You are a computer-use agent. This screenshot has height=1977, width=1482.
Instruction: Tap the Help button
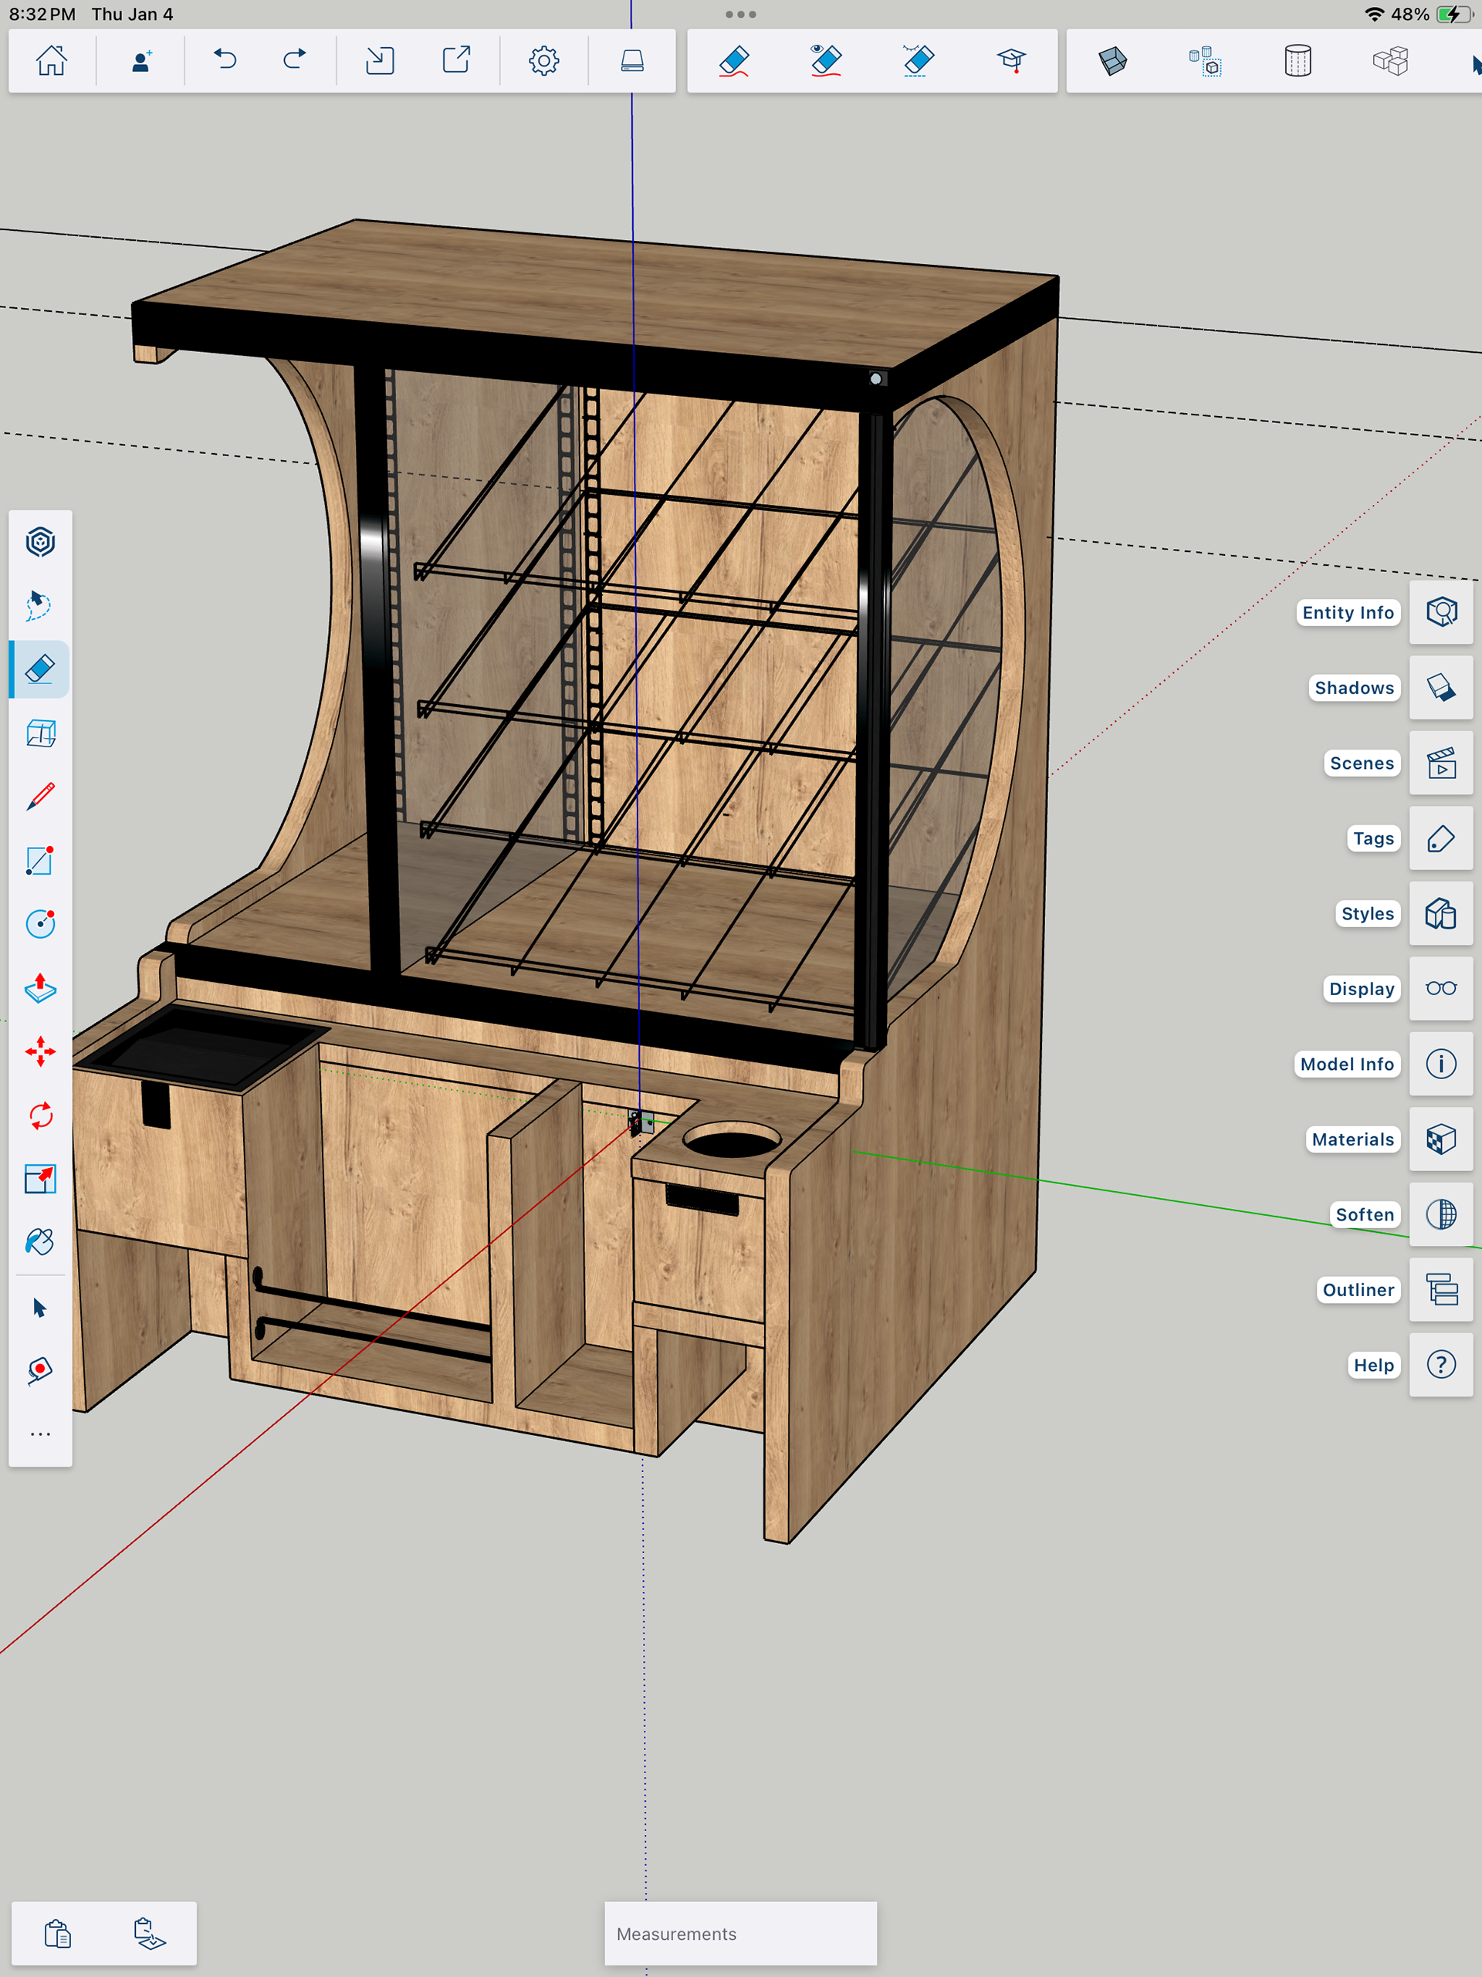1441,1365
